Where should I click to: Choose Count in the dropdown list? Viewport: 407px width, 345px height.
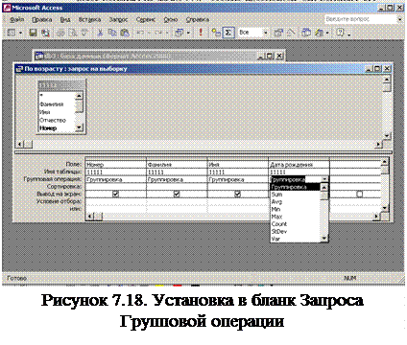[x=295, y=224]
